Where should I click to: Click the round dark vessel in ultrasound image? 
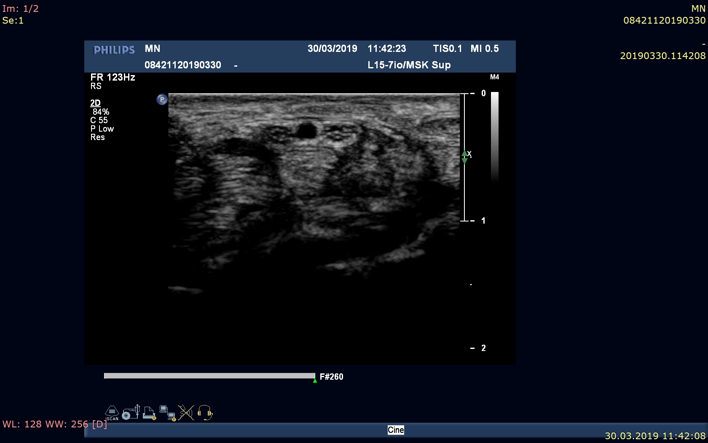[306, 130]
